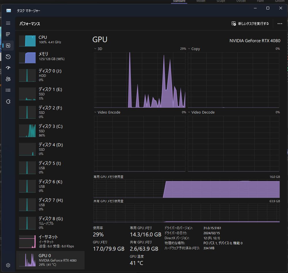Open the 3D graph engine dropdown
Viewport: 288px width, 273px height.
pyautogui.click(x=98, y=49)
